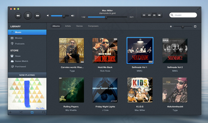Open the Composers tab
Screen dimensions: 208x123
[x=93, y=26]
